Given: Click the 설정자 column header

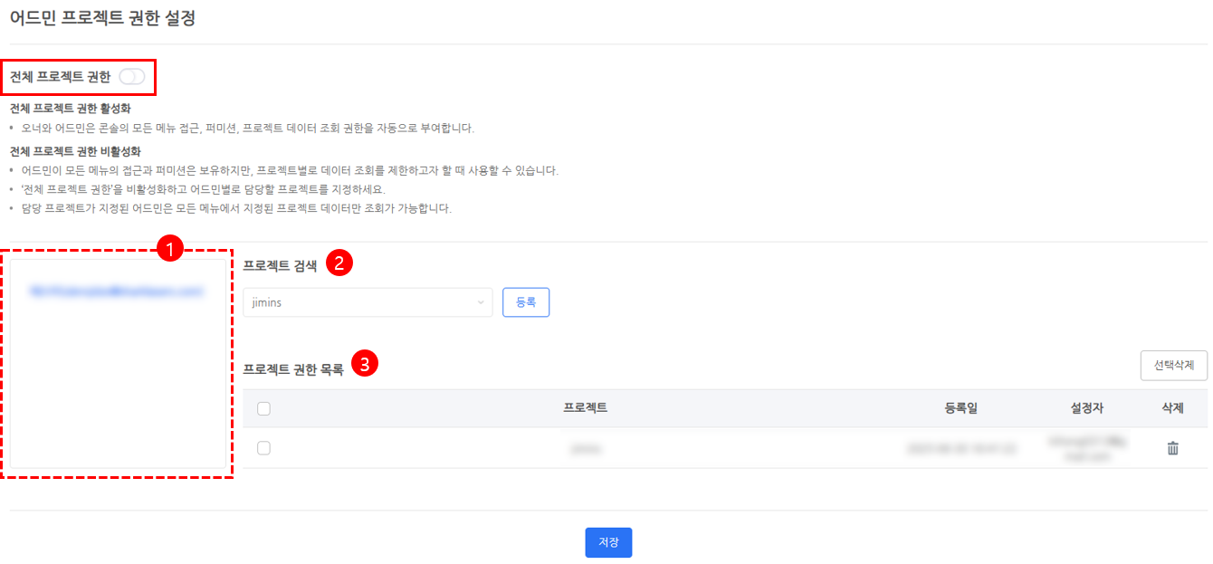Looking at the screenshot, I should 1086,408.
